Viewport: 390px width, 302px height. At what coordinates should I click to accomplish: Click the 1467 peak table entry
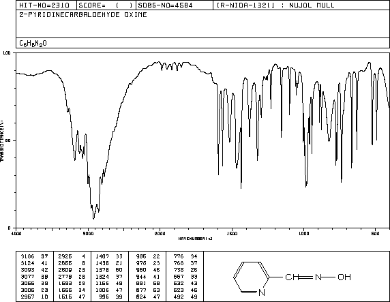(109, 256)
